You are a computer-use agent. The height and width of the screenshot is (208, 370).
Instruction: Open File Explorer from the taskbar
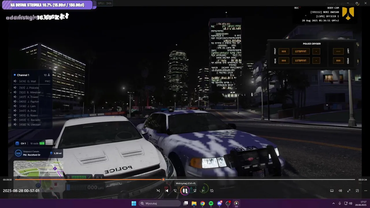coord(194,203)
